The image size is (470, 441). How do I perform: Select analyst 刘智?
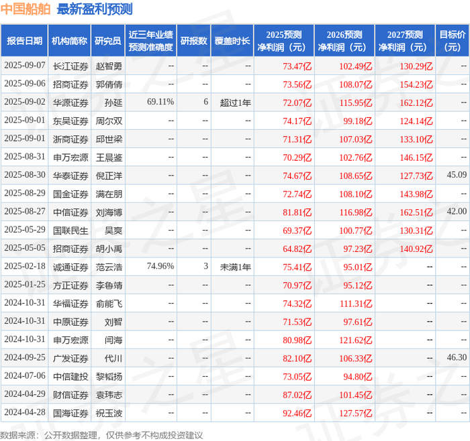[x=113, y=322]
